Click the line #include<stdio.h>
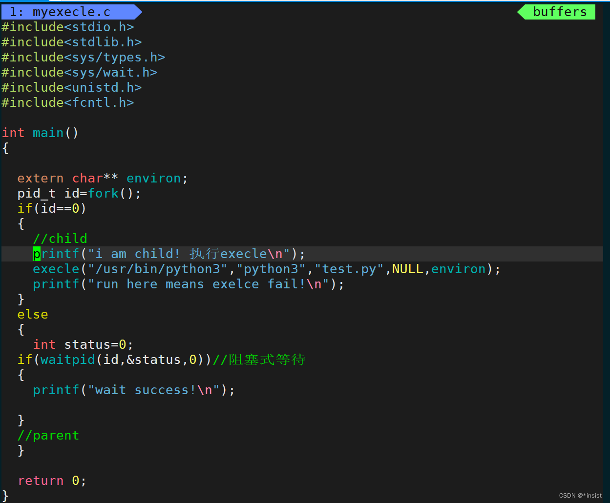 point(67,27)
